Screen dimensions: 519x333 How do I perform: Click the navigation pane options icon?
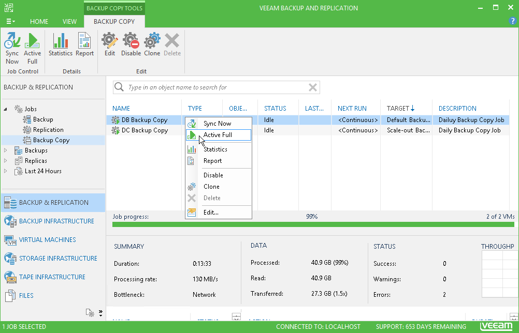tap(90, 312)
